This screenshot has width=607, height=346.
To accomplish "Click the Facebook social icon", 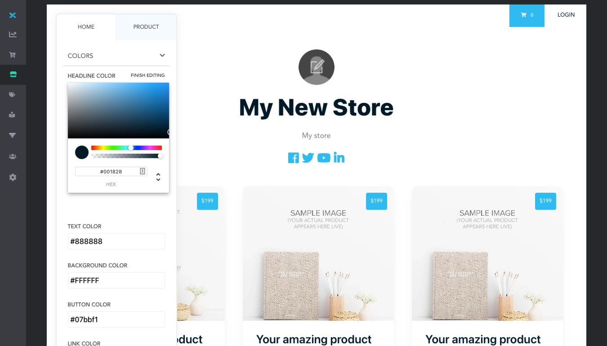I will pyautogui.click(x=293, y=158).
